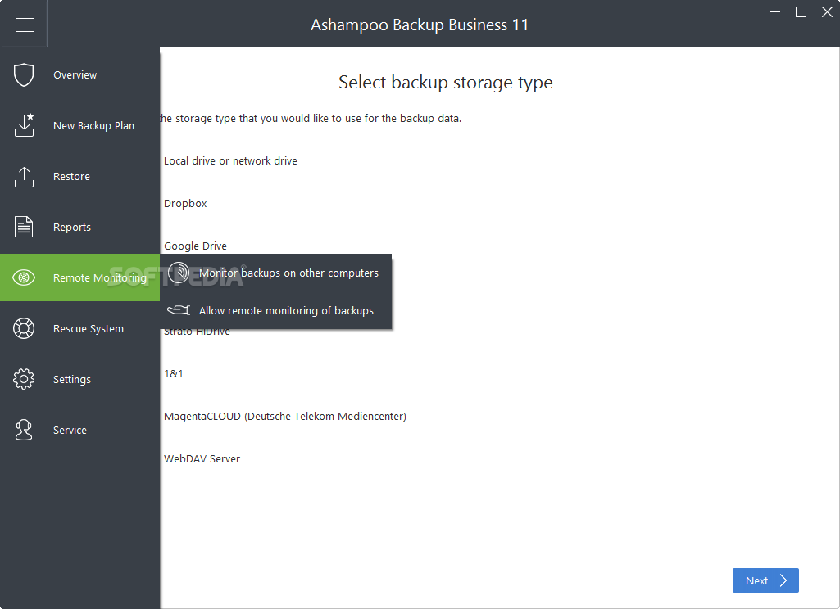
Task: Select Dropbox storage type
Action: (185, 204)
